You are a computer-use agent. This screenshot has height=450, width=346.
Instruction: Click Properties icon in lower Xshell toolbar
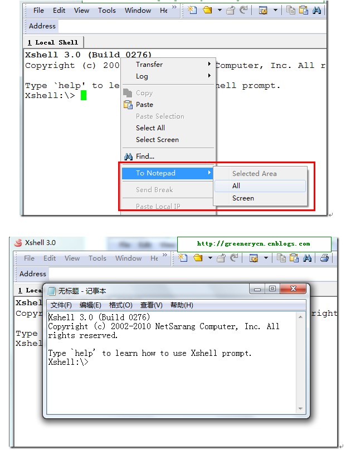(x=254, y=258)
